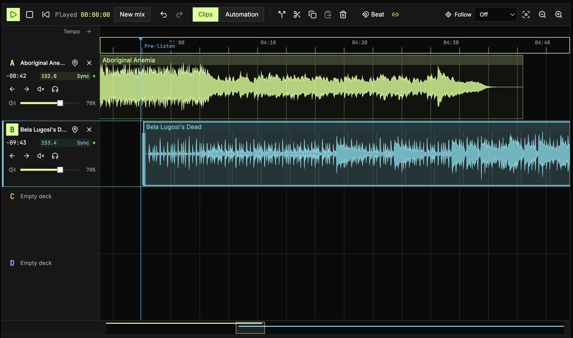Viewport: 573px width, 338px height.
Task: Nudge deck A backward with left arrow
Action: click(12, 89)
